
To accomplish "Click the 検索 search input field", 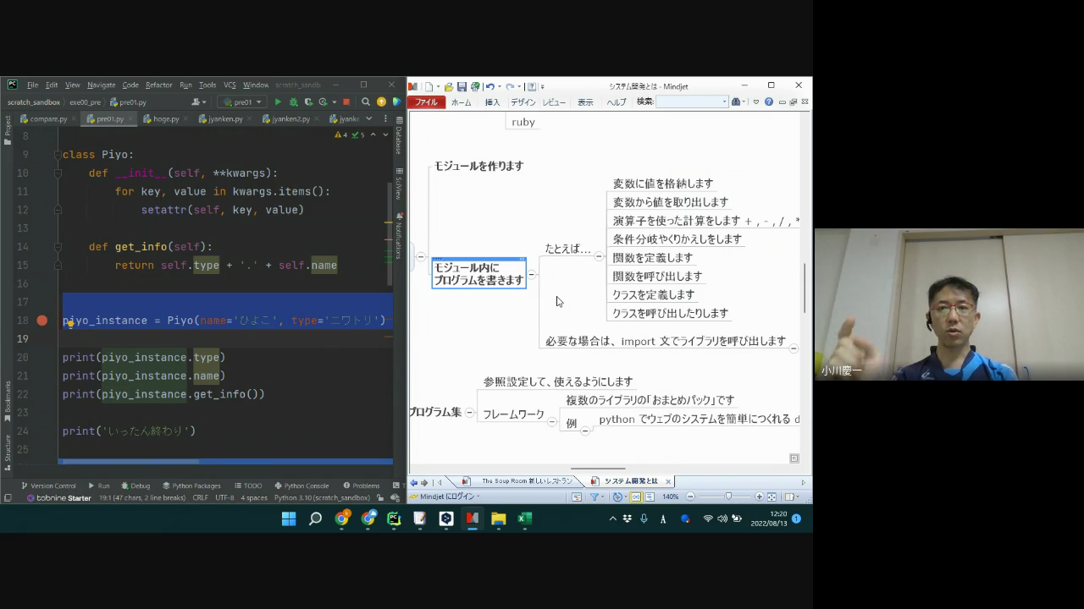I will click(690, 102).
